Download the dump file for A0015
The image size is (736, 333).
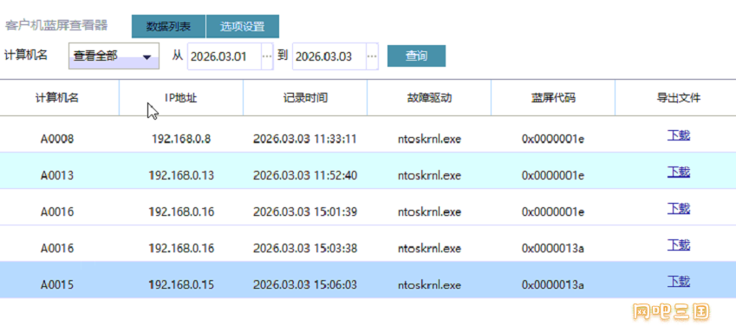pos(679,282)
